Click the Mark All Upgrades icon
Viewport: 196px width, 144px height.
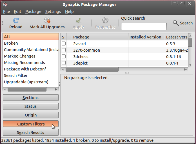point(47,20)
